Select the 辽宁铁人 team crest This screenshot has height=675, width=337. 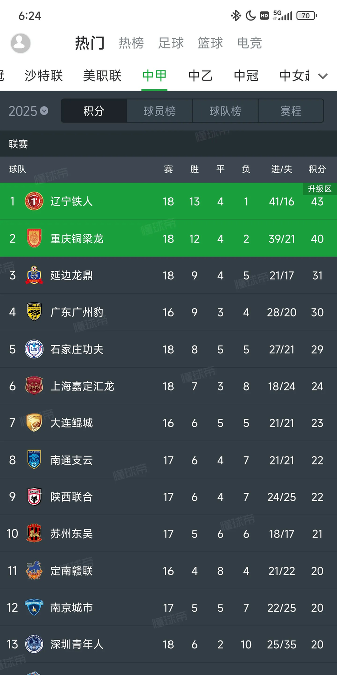34,201
